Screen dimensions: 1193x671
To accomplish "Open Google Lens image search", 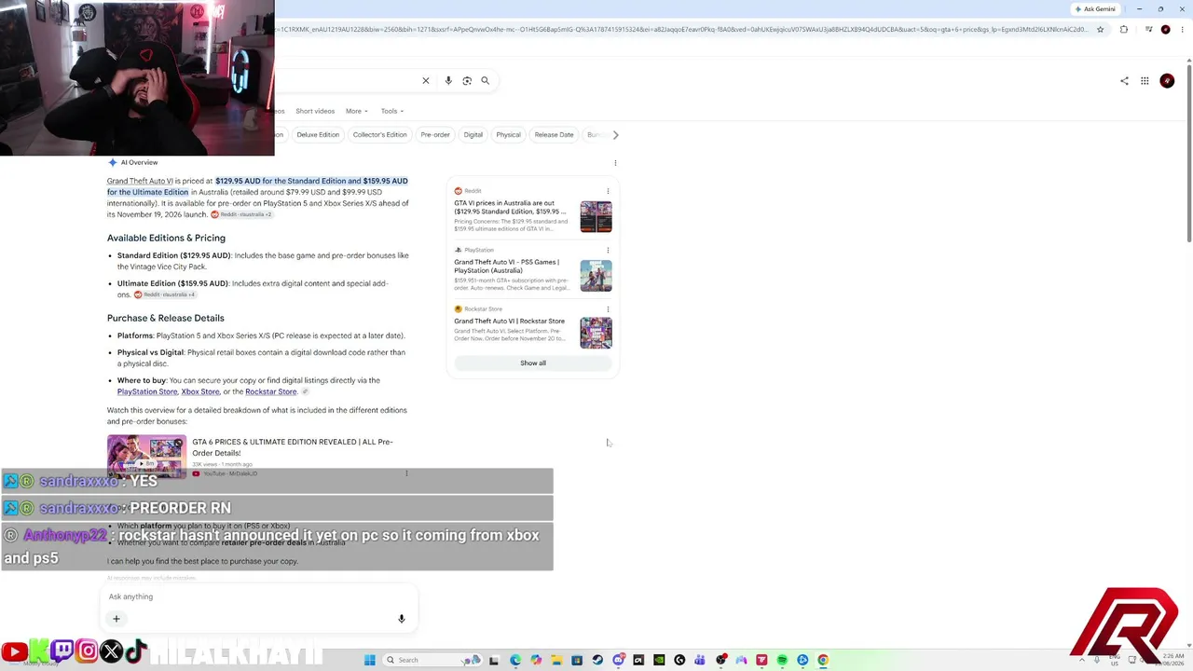I will [467, 81].
